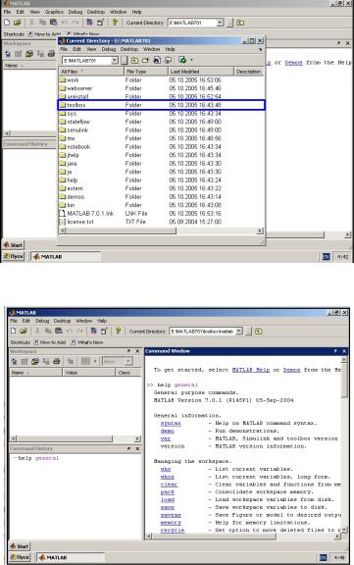Select the demos folder
This screenshot has width=354, height=565.
click(x=76, y=197)
